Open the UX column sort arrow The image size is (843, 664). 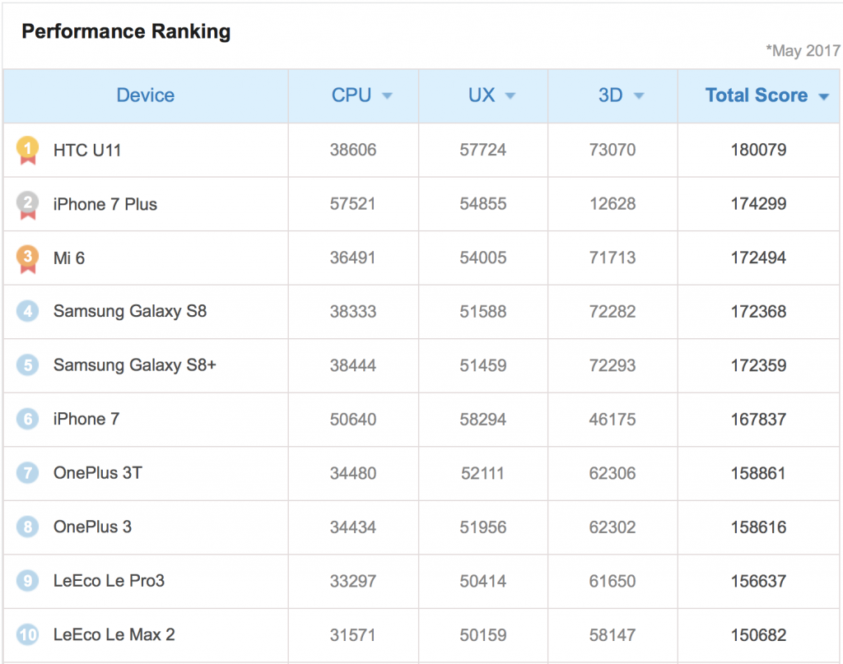click(510, 96)
